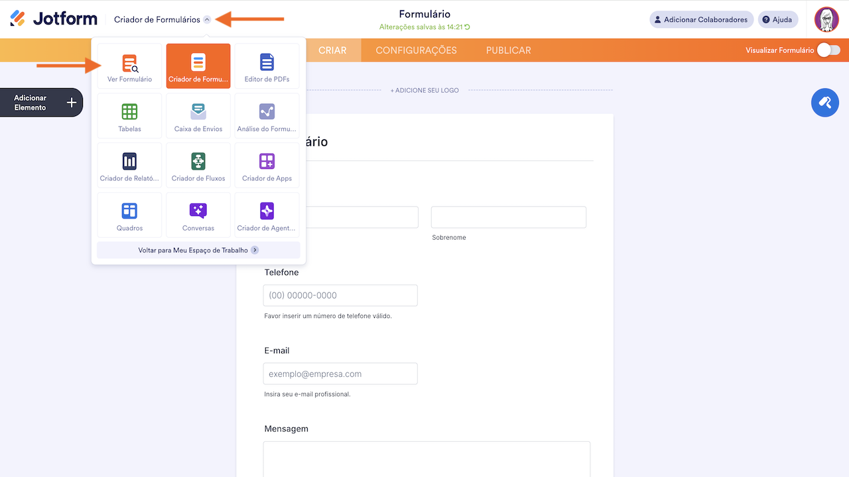The height and width of the screenshot is (477, 849).
Task: Switch to the CONFIGURAÇÕES tab
Action: [x=416, y=50]
